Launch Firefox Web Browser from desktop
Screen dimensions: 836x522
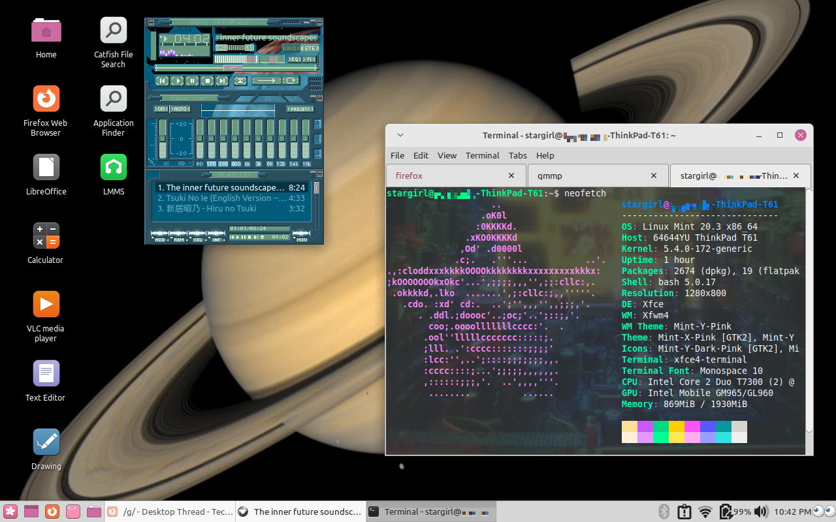pos(46,111)
